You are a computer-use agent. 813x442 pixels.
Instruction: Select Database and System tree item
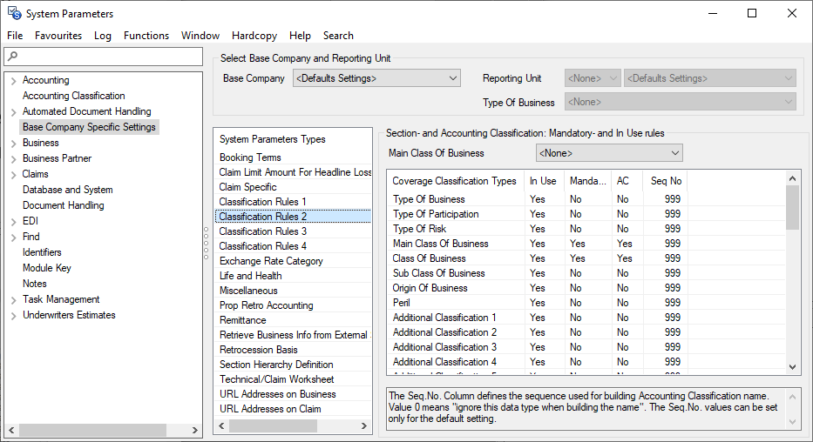67,190
